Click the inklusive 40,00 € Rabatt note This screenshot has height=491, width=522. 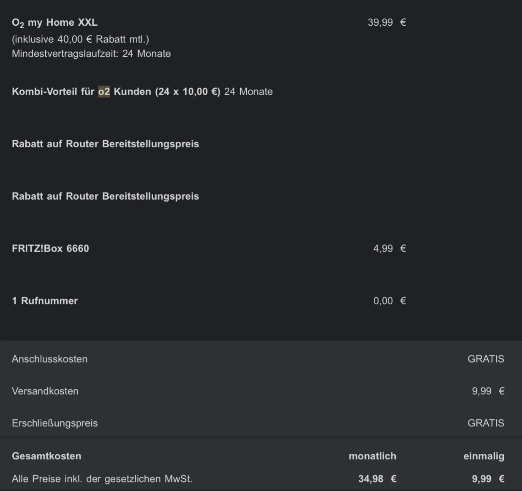[80, 39]
